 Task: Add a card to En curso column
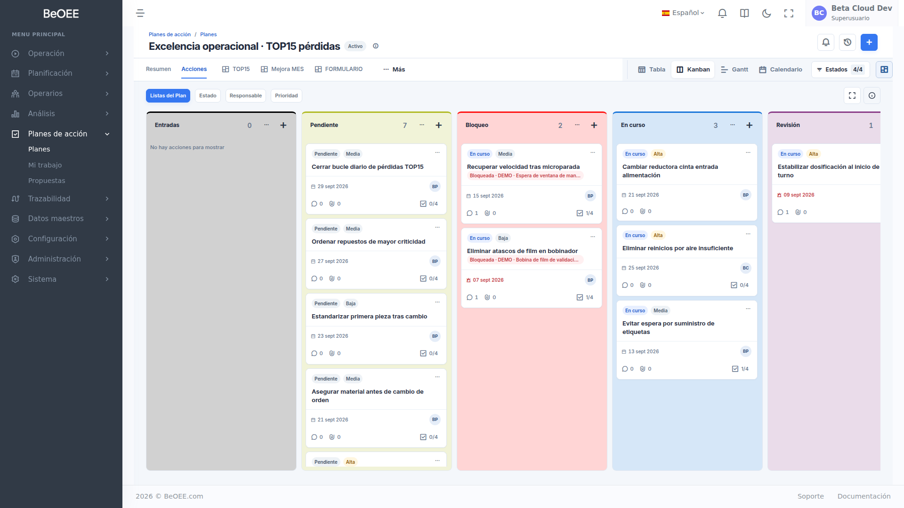750,125
